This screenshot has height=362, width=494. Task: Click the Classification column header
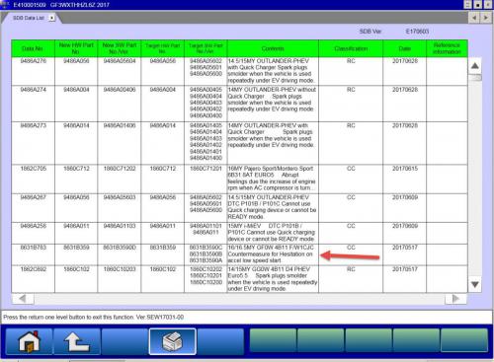coord(351,48)
